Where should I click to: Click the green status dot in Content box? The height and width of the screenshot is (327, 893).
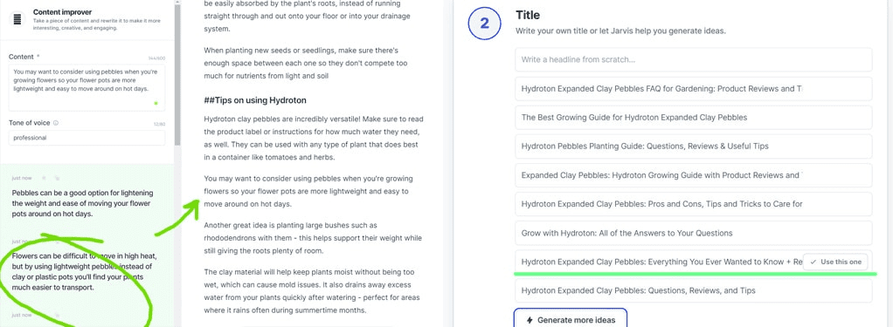pyautogui.click(x=156, y=104)
